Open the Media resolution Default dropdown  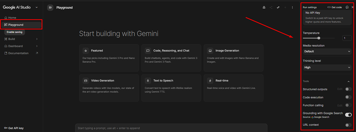tap(327, 51)
